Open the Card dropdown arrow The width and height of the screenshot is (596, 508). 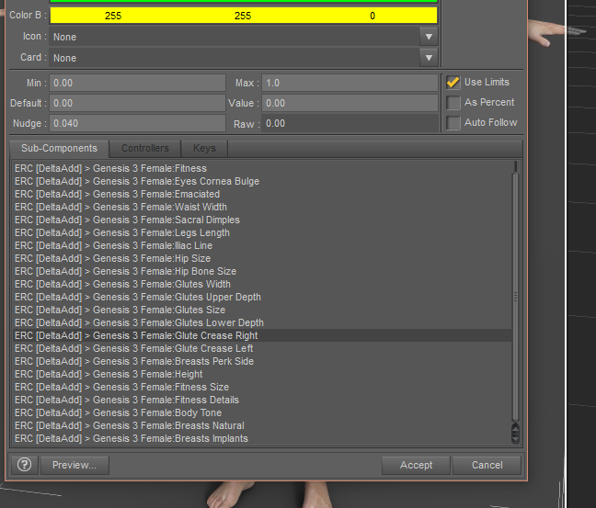coord(429,58)
